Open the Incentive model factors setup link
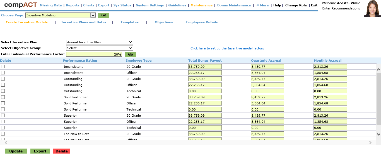The image size is (381, 168). tap(227, 48)
